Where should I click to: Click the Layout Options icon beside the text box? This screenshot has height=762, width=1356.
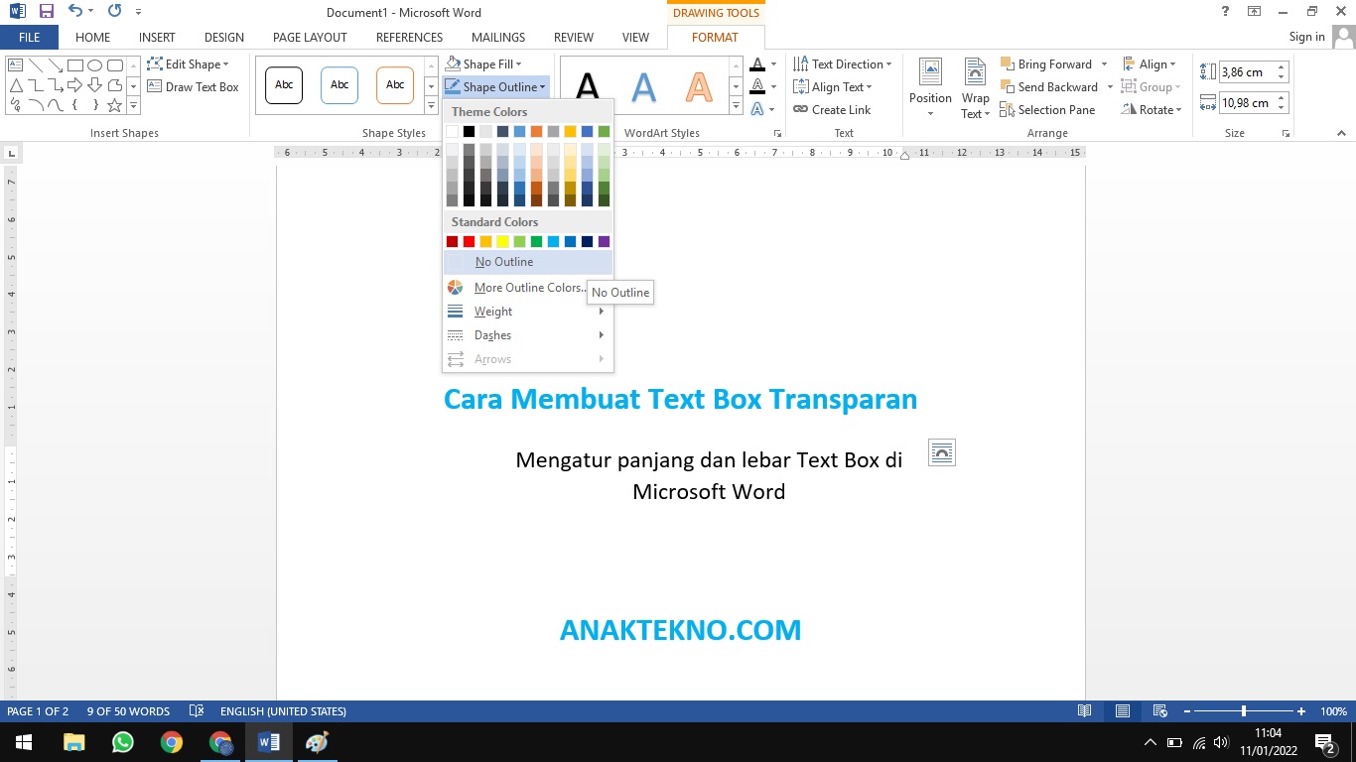(941, 452)
